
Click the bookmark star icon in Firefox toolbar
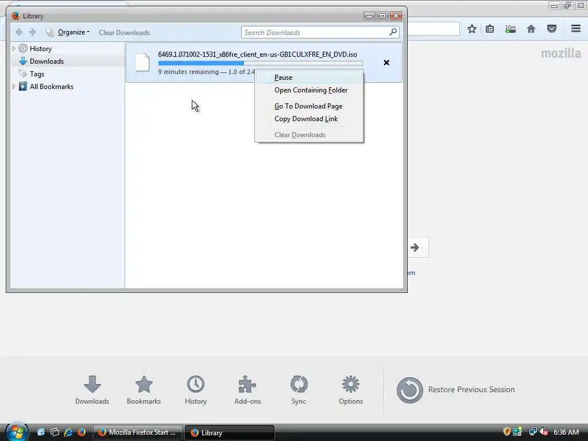tap(472, 29)
